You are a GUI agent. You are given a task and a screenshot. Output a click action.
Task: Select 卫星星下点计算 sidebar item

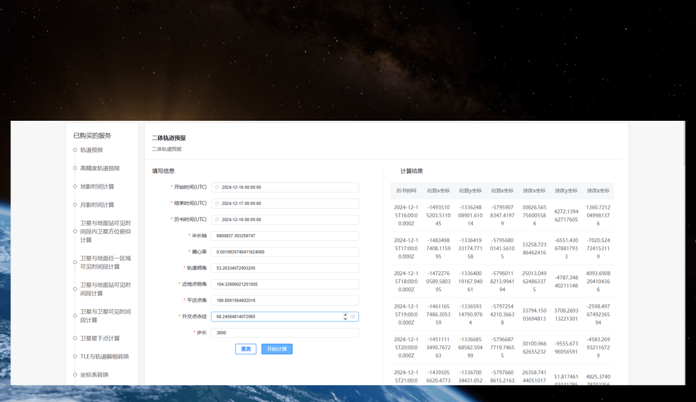100,338
